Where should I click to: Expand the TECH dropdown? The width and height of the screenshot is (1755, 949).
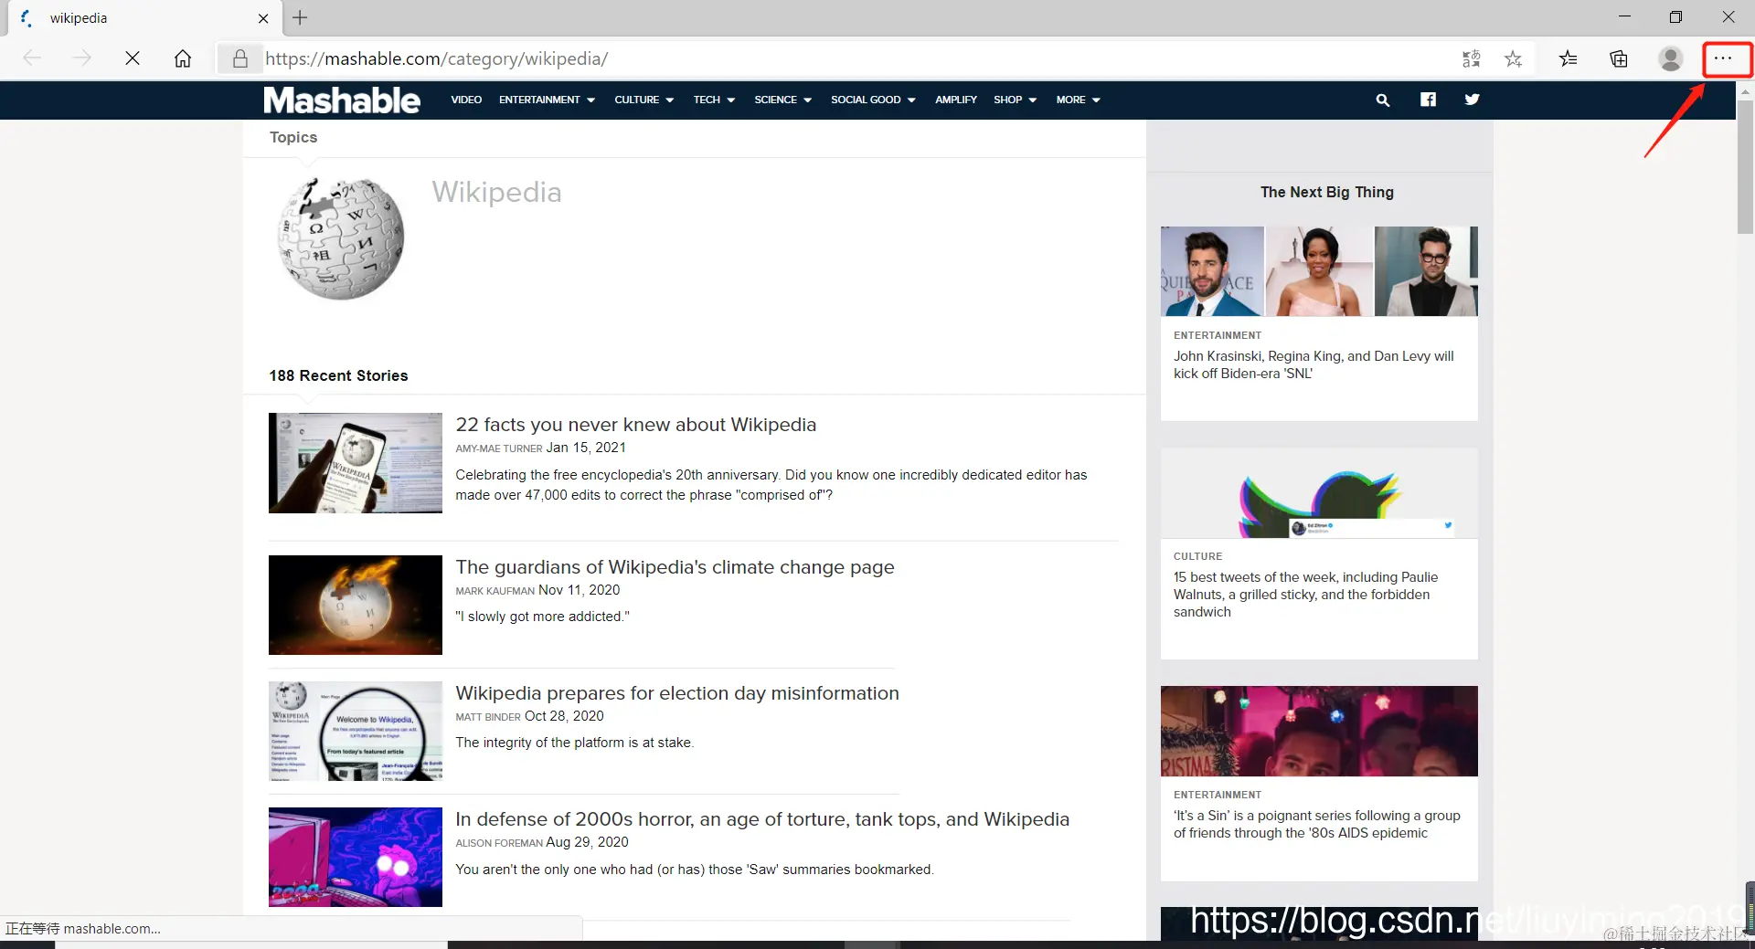click(714, 100)
